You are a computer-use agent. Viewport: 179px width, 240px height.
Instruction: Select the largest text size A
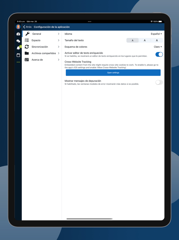click(x=157, y=40)
